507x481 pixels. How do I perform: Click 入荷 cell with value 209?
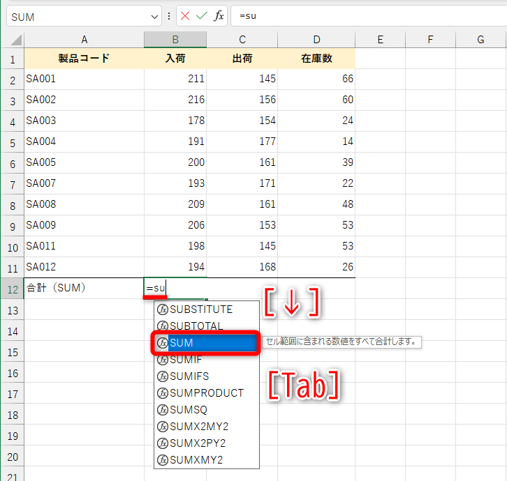point(175,204)
